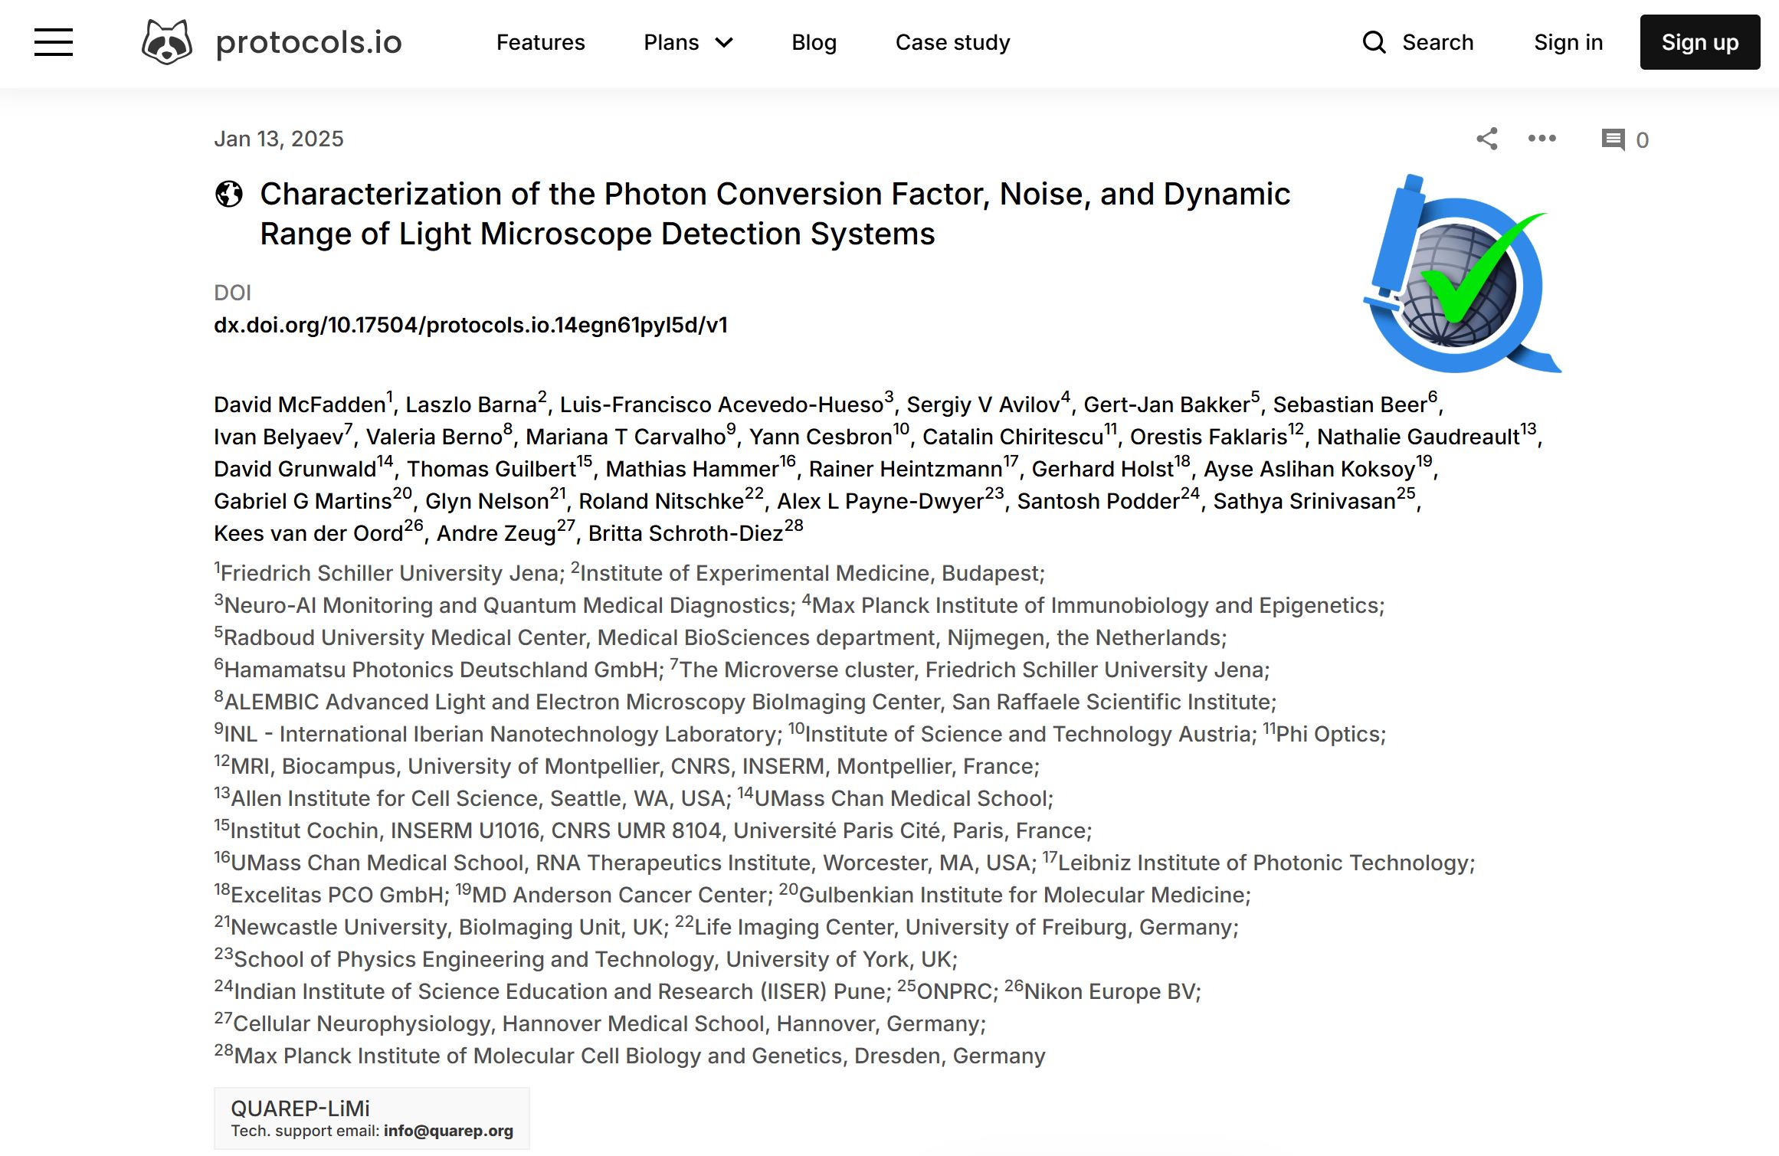Click the protocols.io raccoon logo
Viewport: 1779px width, 1156px height.
coord(165,42)
